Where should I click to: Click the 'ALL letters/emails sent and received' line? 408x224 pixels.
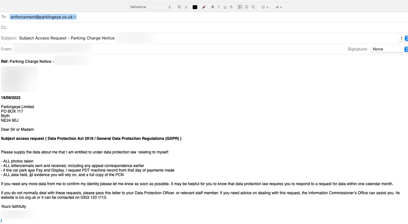(x=73, y=166)
